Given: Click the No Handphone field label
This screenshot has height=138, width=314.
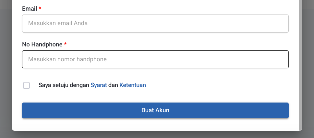Looking at the screenshot, I should click(x=42, y=44).
